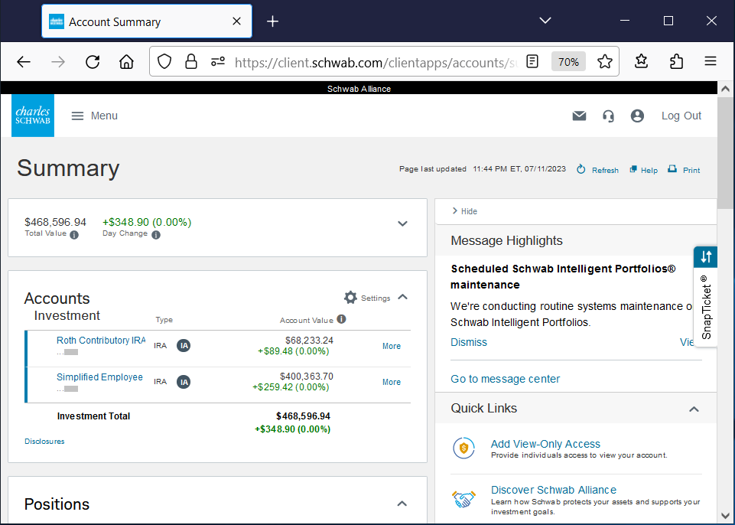Click the tracking protection shield icon
Viewport: 735px width, 525px height.
pos(164,61)
